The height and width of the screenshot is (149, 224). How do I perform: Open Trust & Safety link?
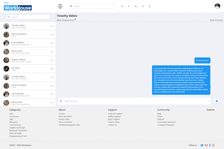114,122
